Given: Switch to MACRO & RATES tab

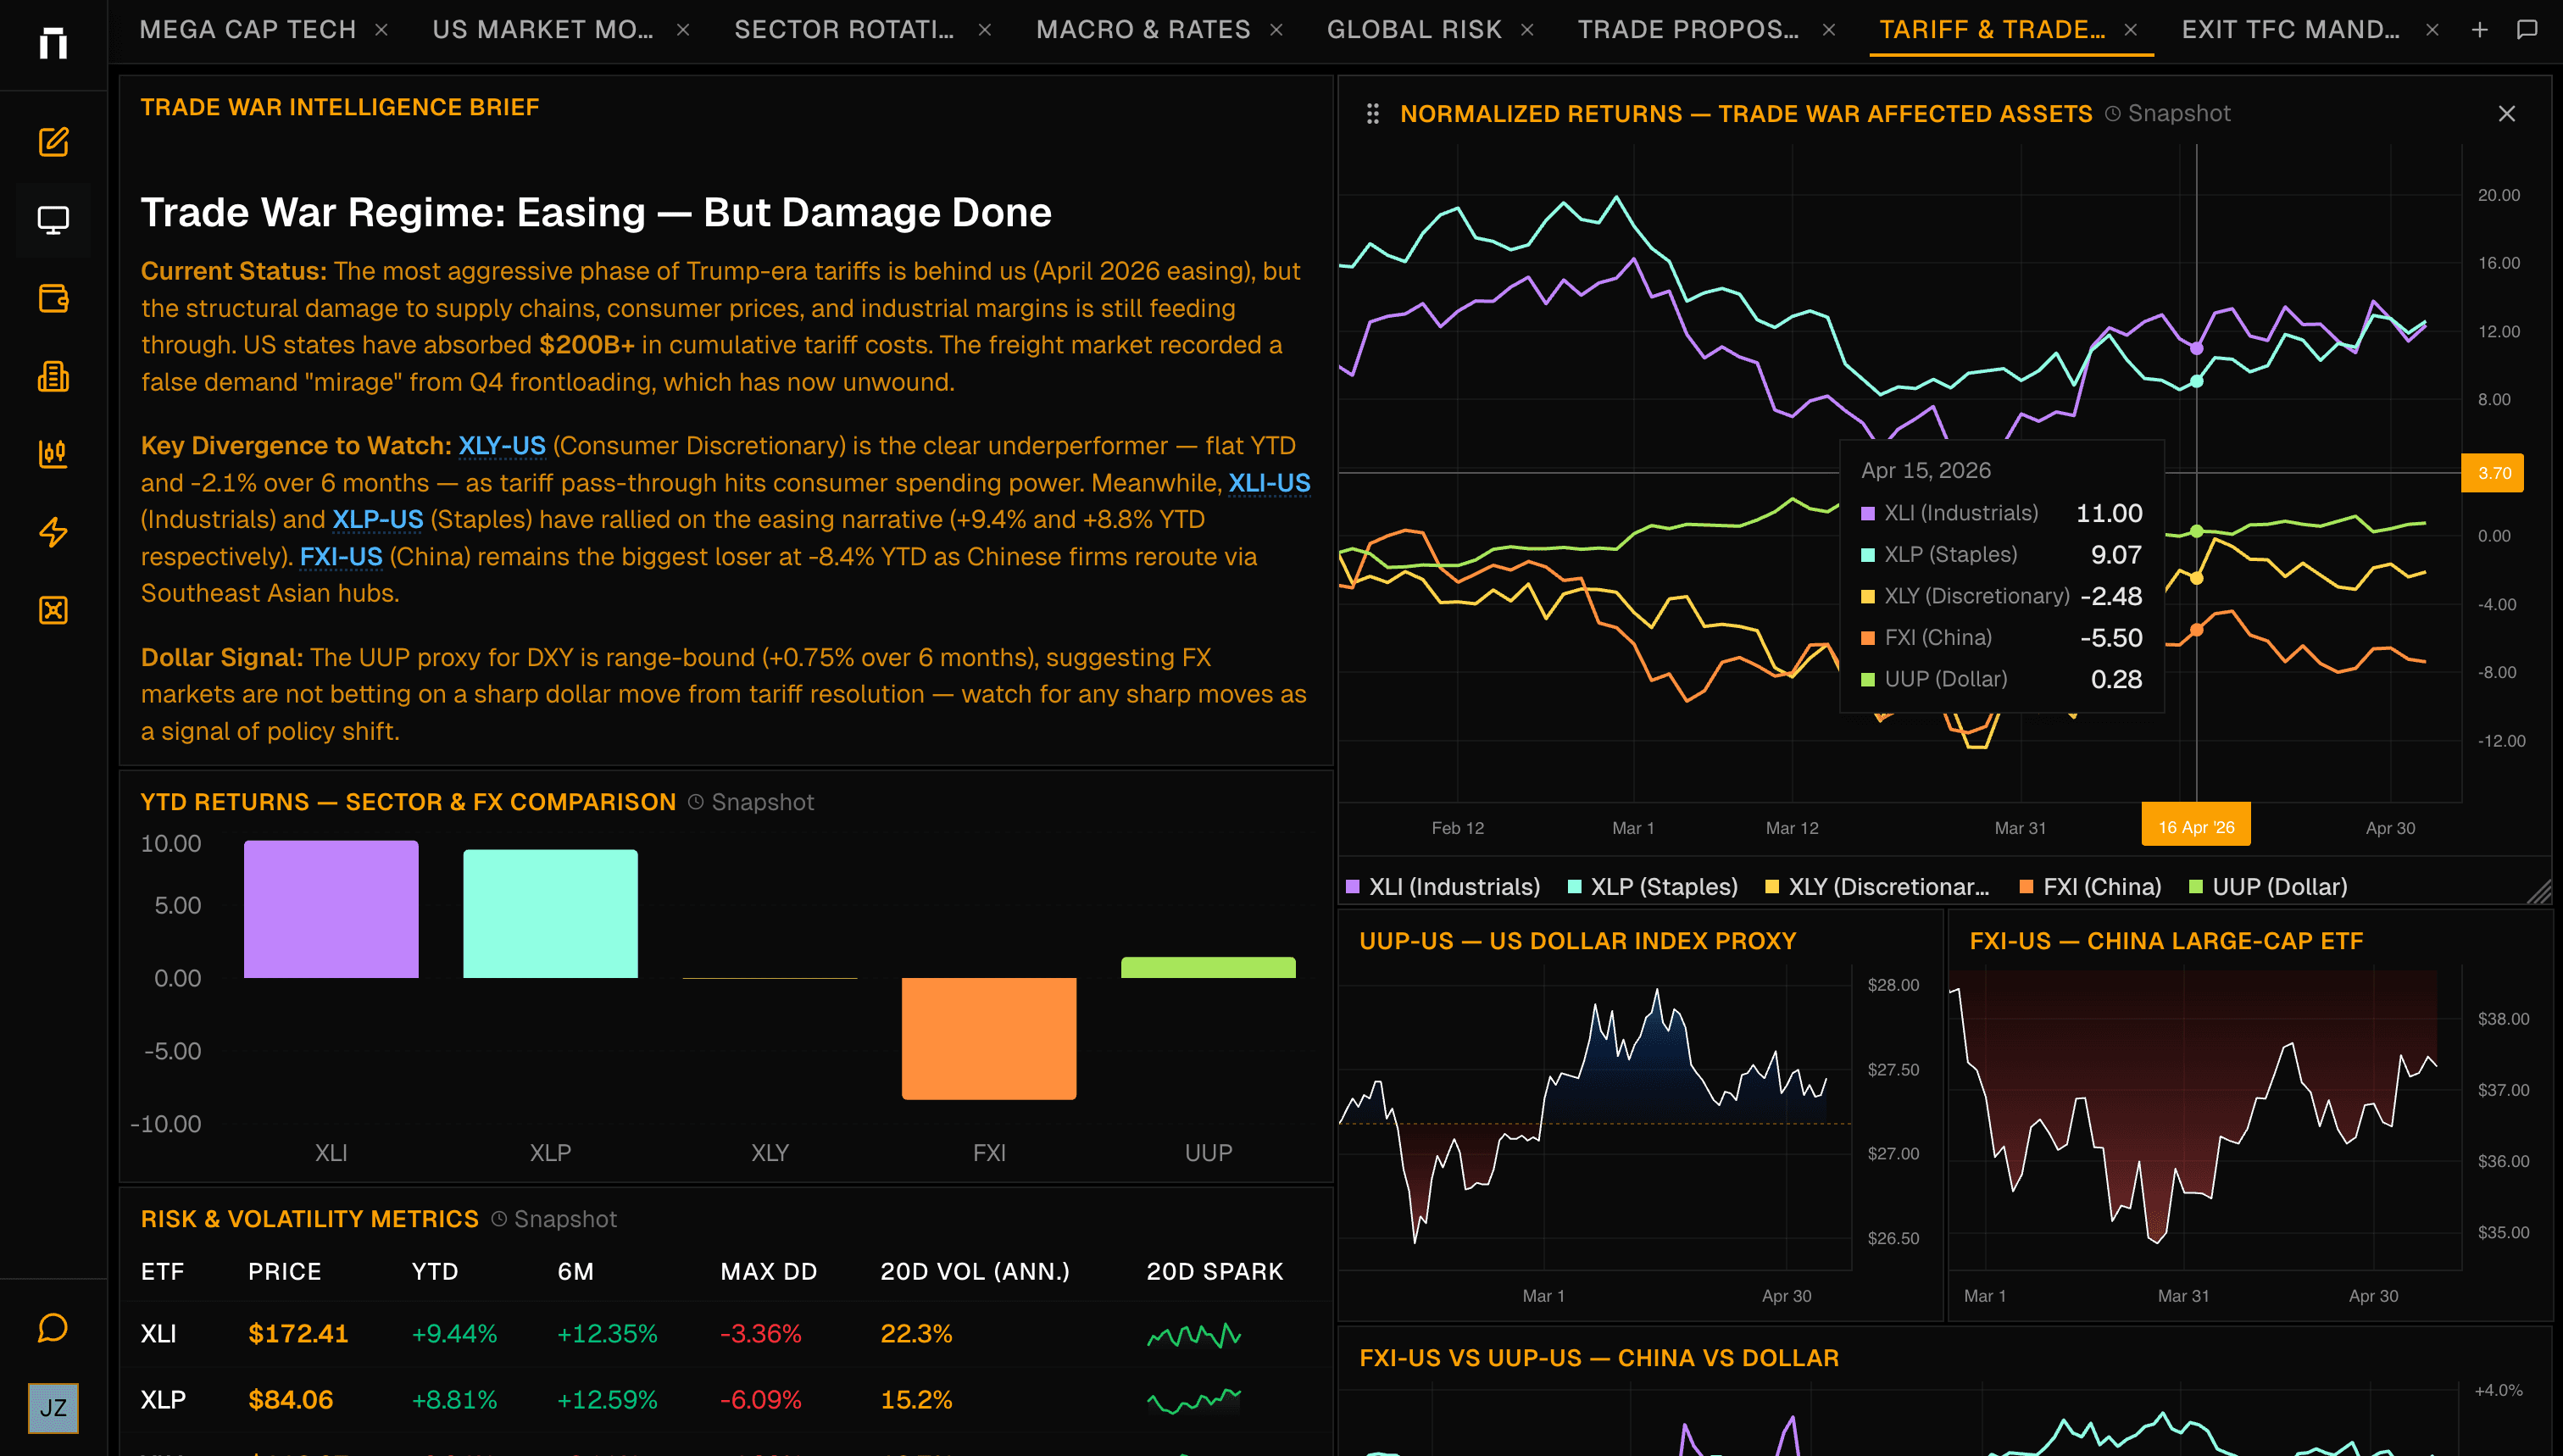Looking at the screenshot, I should (x=1143, y=30).
